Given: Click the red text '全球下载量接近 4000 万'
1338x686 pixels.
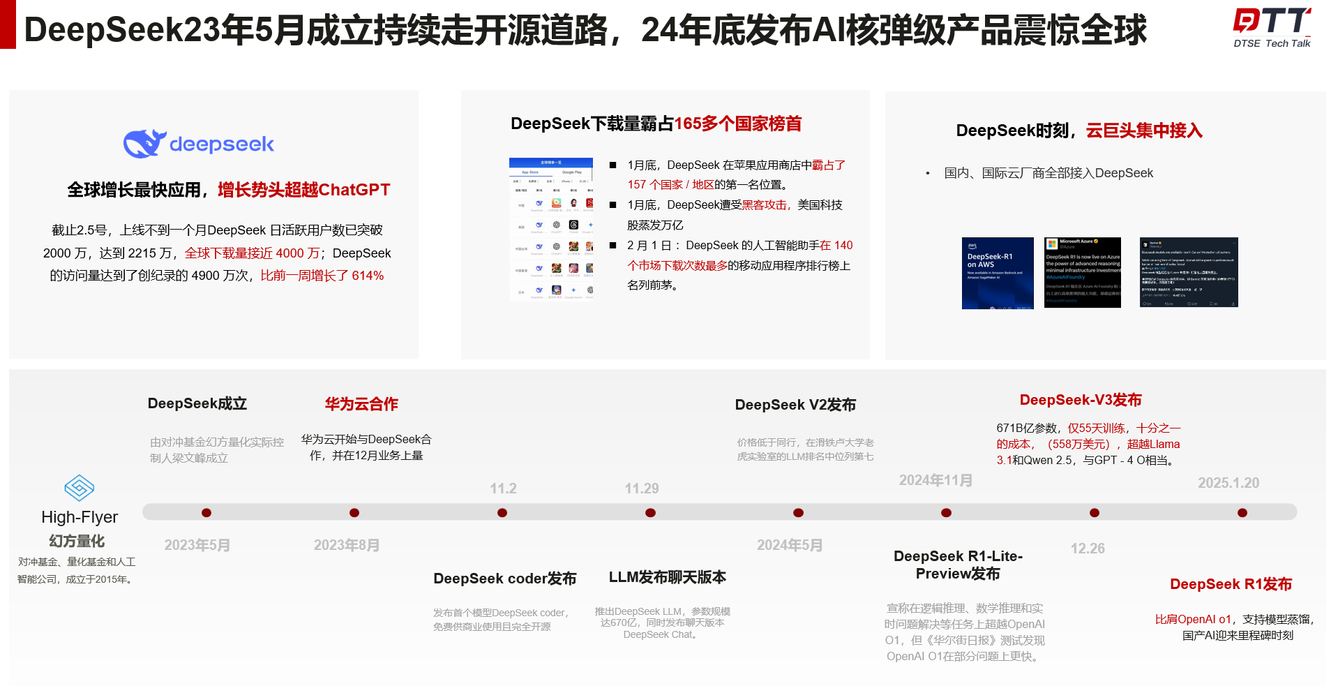Looking at the screenshot, I should click(252, 253).
